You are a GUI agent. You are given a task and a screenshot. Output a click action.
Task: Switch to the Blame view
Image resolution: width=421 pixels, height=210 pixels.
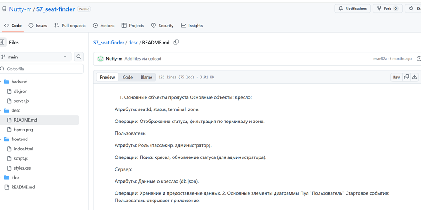[146, 77]
